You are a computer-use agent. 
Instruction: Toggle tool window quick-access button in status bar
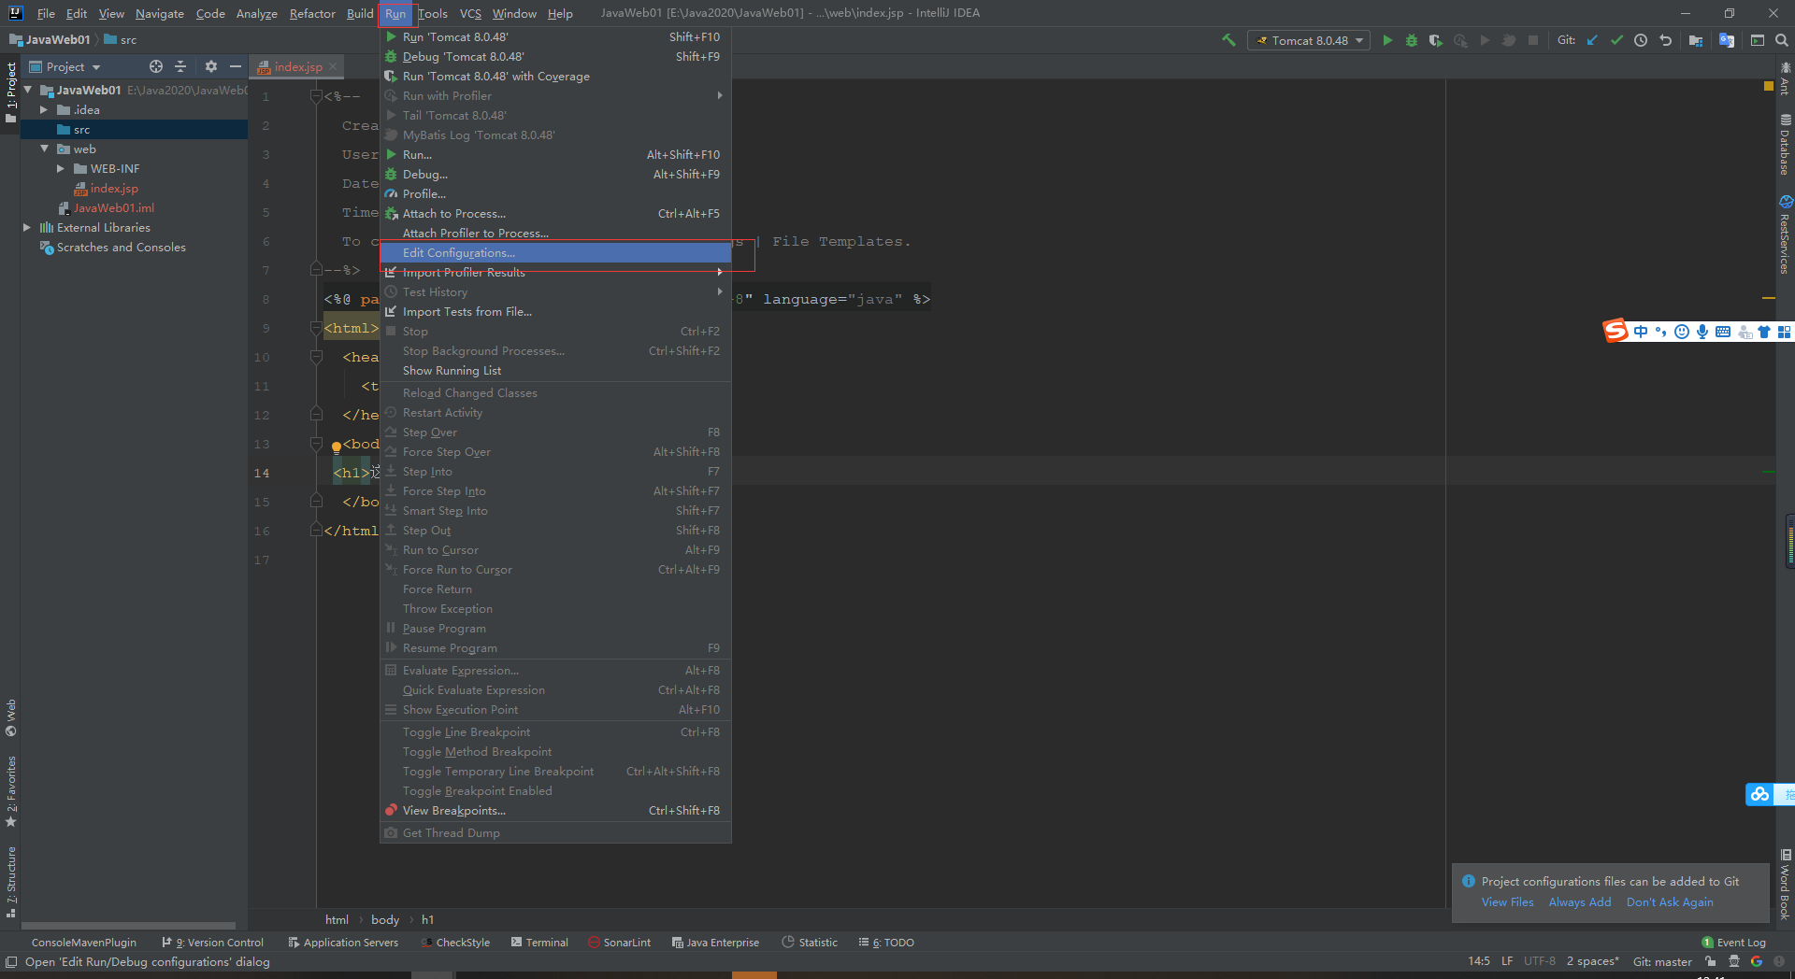pos(11,962)
